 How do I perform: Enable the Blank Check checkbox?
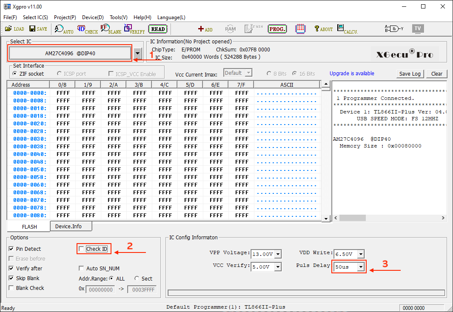11,288
